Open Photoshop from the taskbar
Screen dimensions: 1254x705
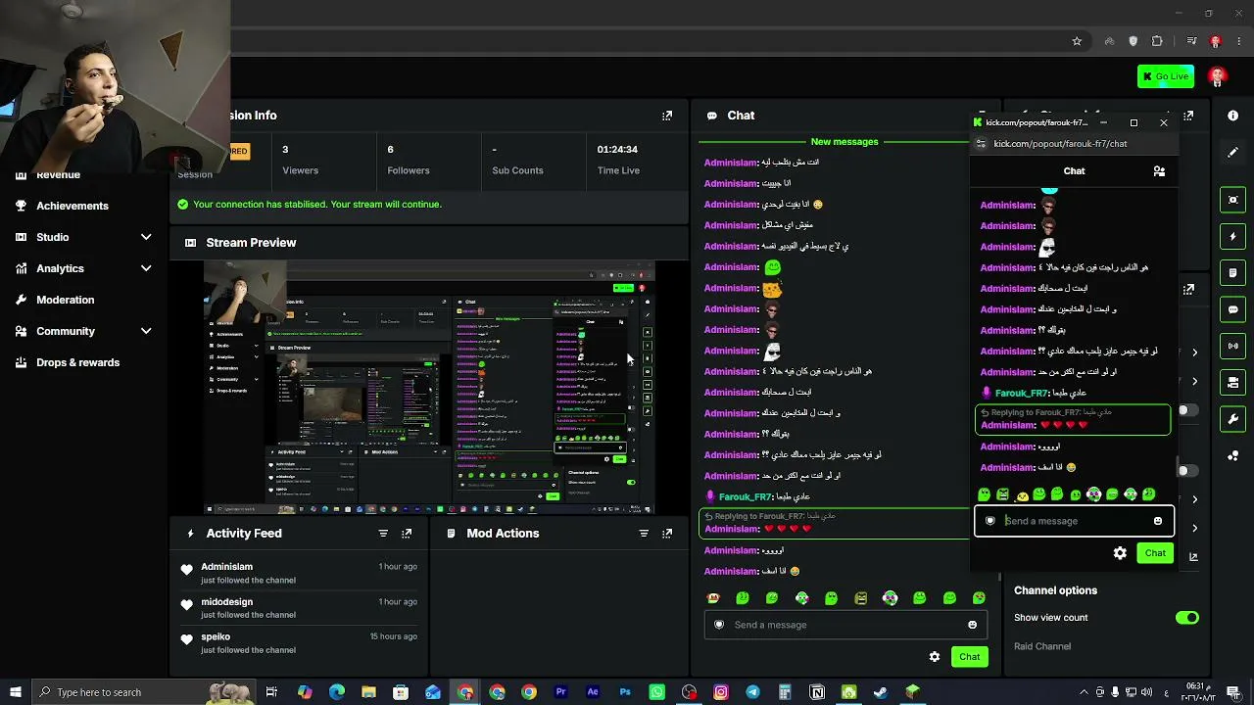(x=625, y=692)
